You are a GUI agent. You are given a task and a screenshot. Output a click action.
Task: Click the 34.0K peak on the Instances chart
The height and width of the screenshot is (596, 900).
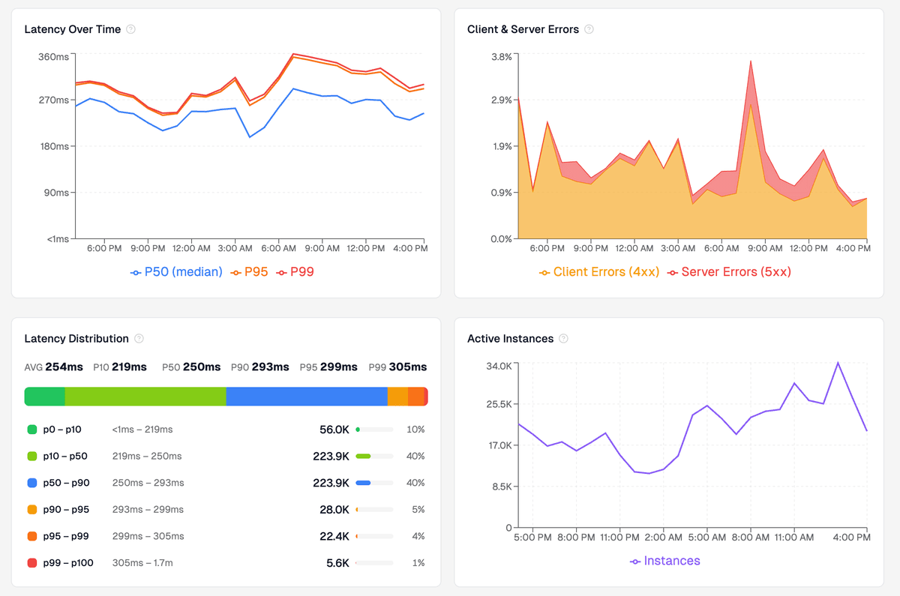click(x=838, y=362)
